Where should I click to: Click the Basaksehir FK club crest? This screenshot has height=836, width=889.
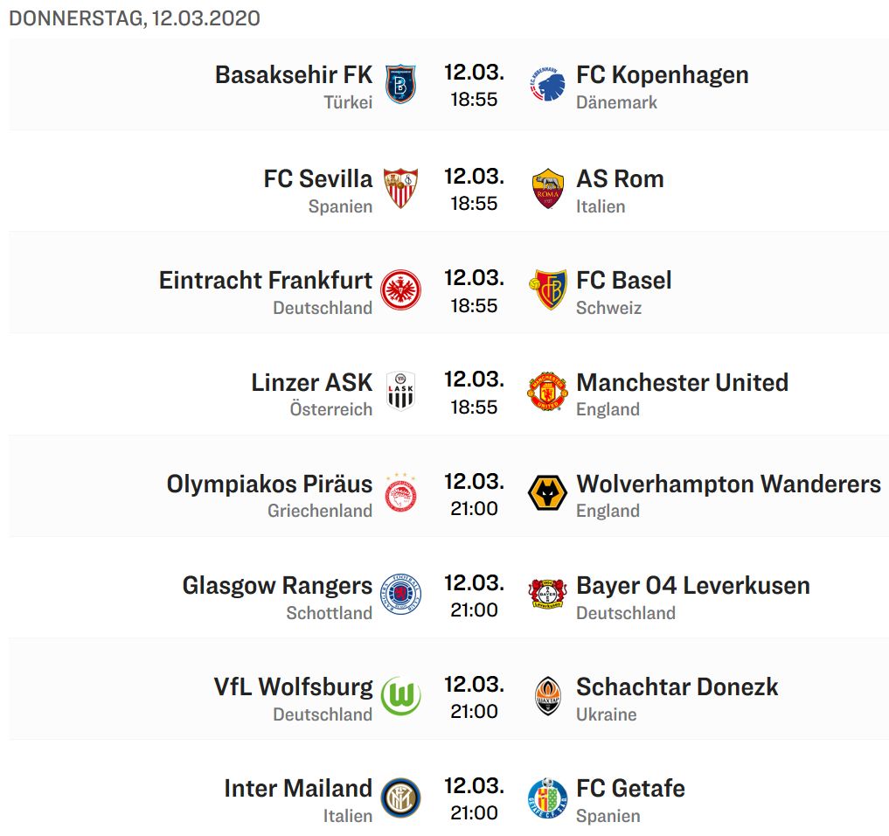click(400, 85)
